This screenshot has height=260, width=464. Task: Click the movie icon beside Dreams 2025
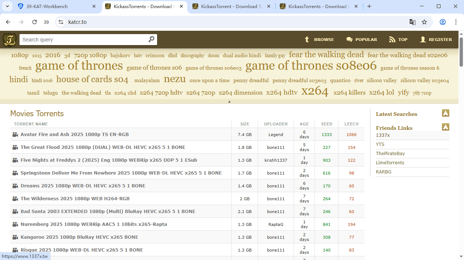(x=15, y=186)
